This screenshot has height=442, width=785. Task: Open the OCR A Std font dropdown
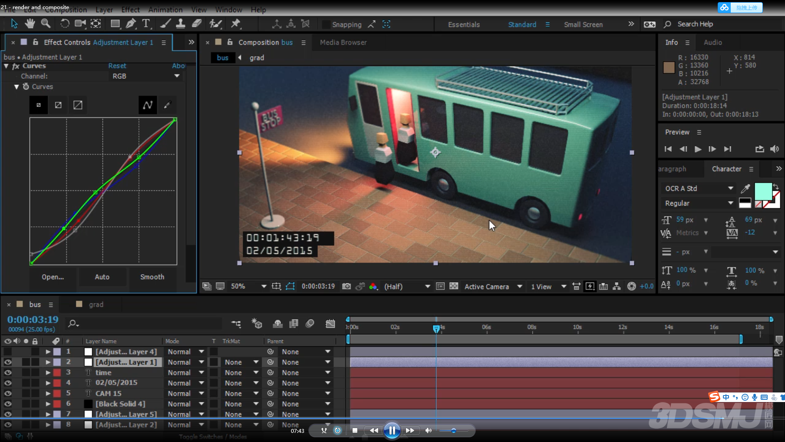click(x=698, y=188)
